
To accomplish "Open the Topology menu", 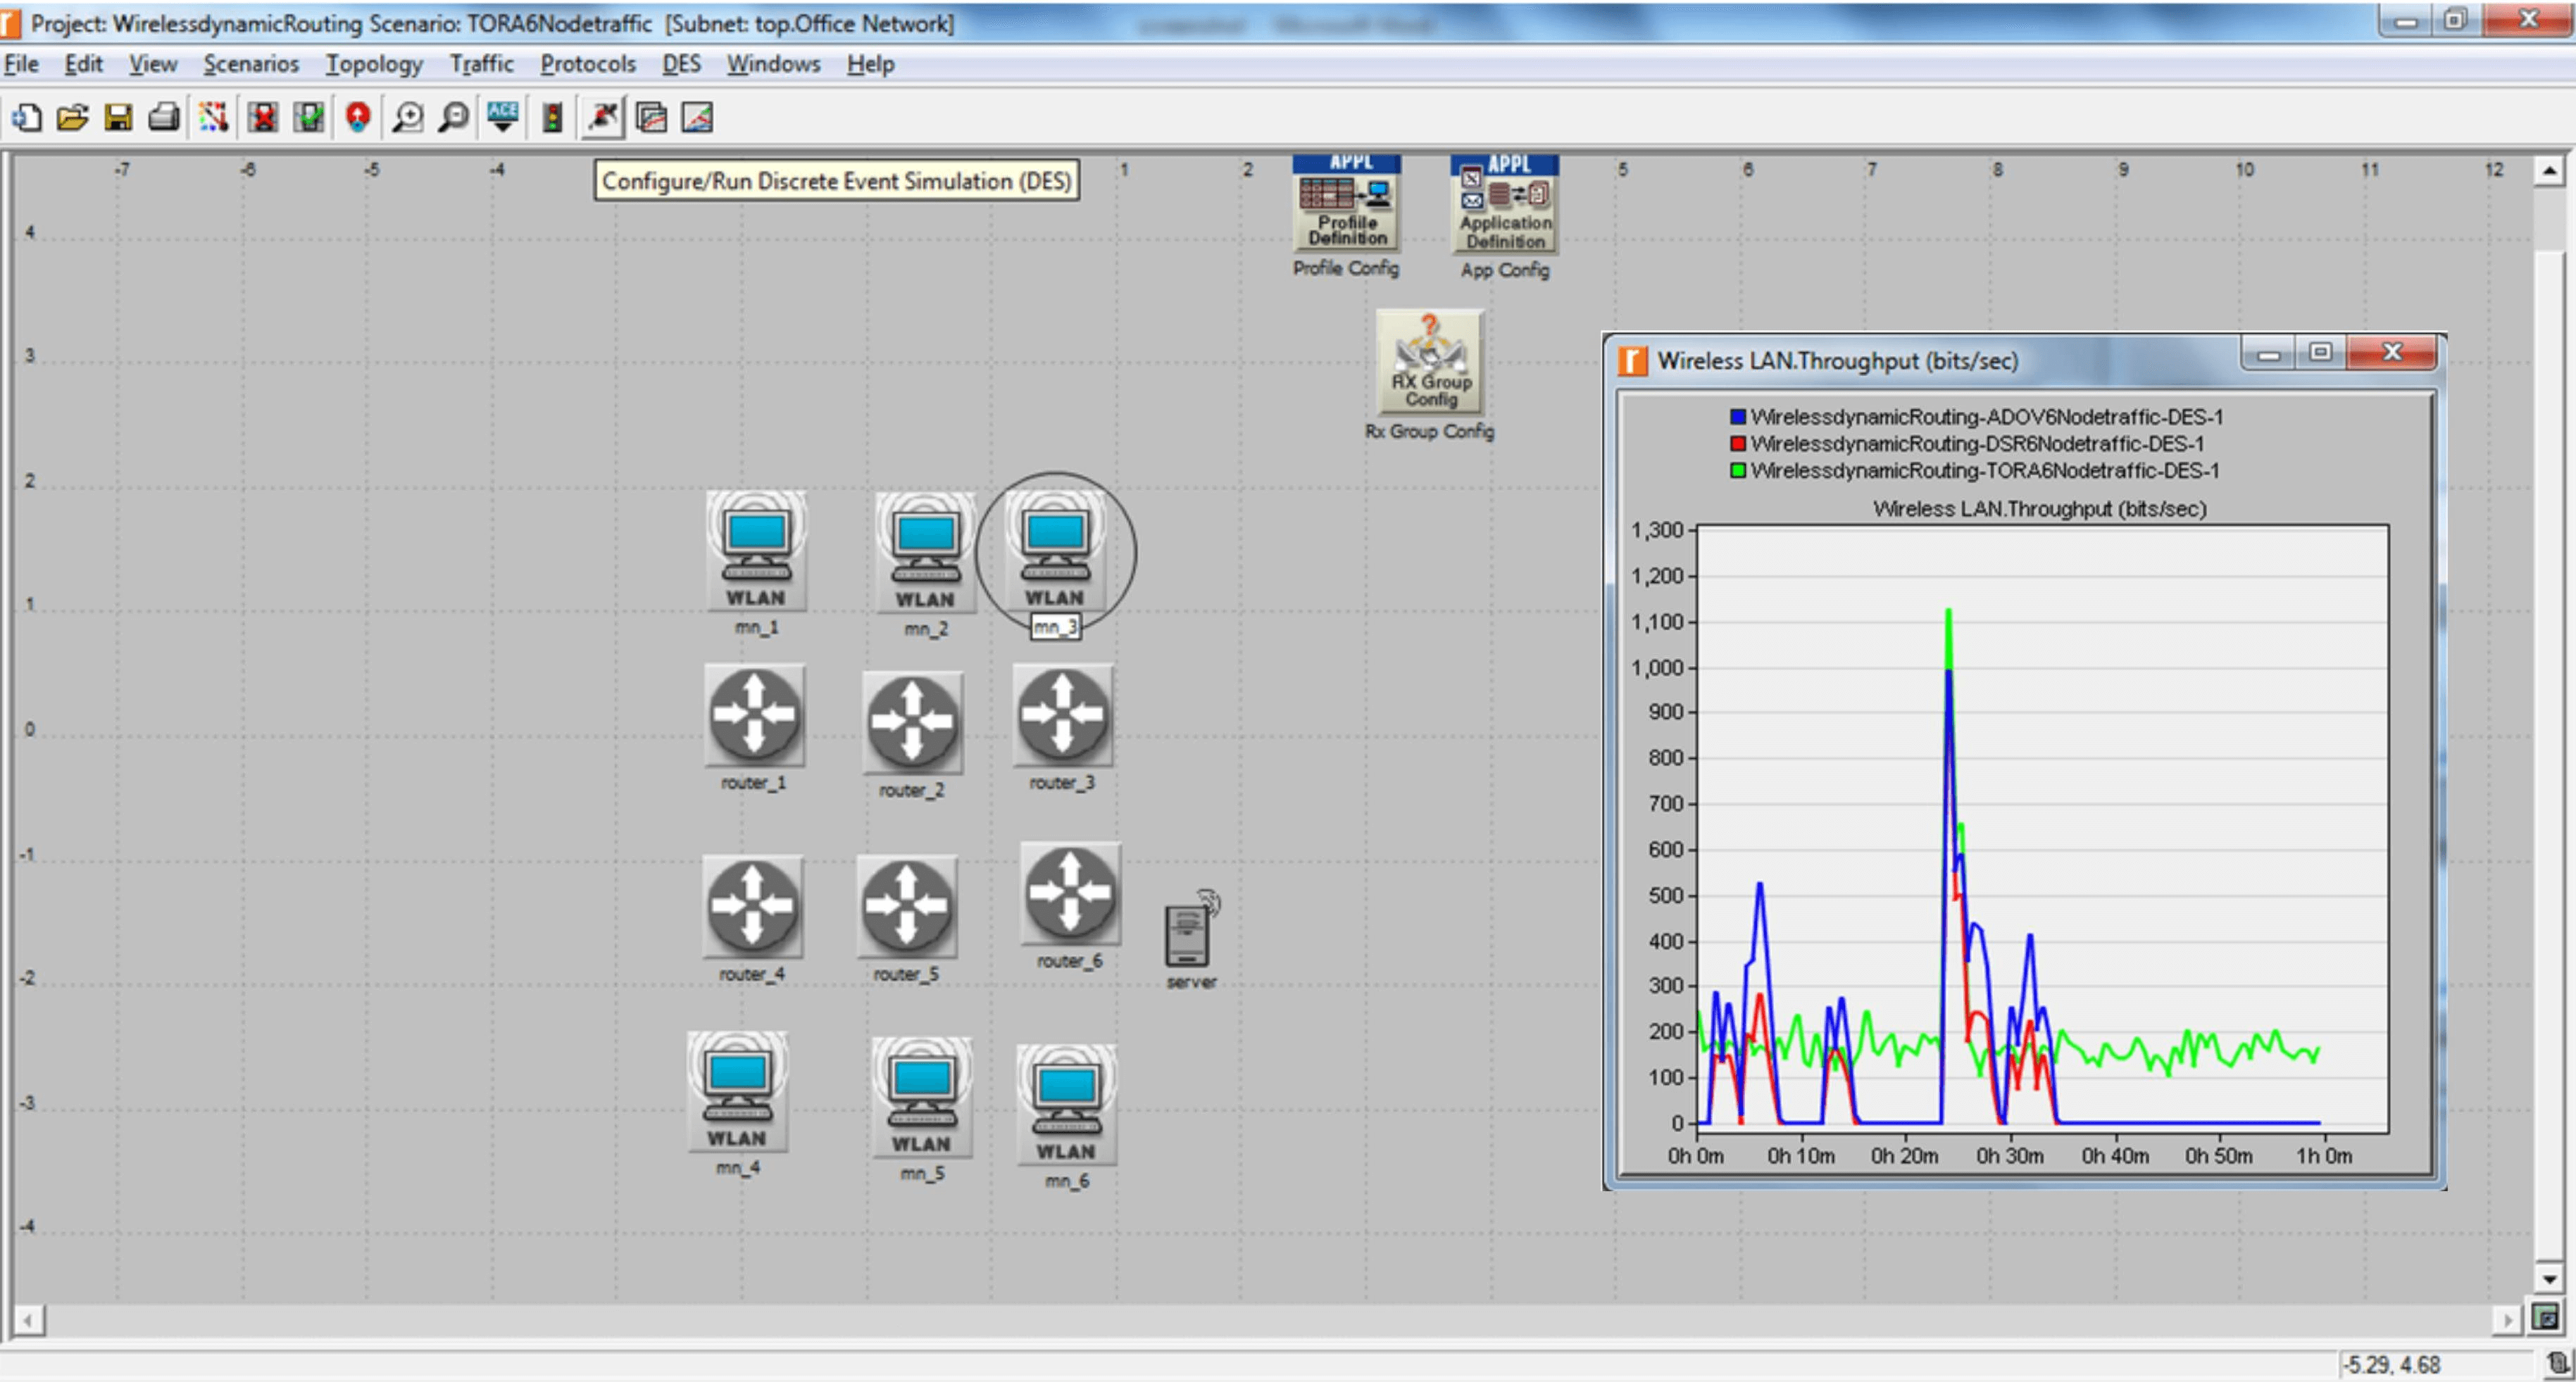I will click(x=374, y=64).
